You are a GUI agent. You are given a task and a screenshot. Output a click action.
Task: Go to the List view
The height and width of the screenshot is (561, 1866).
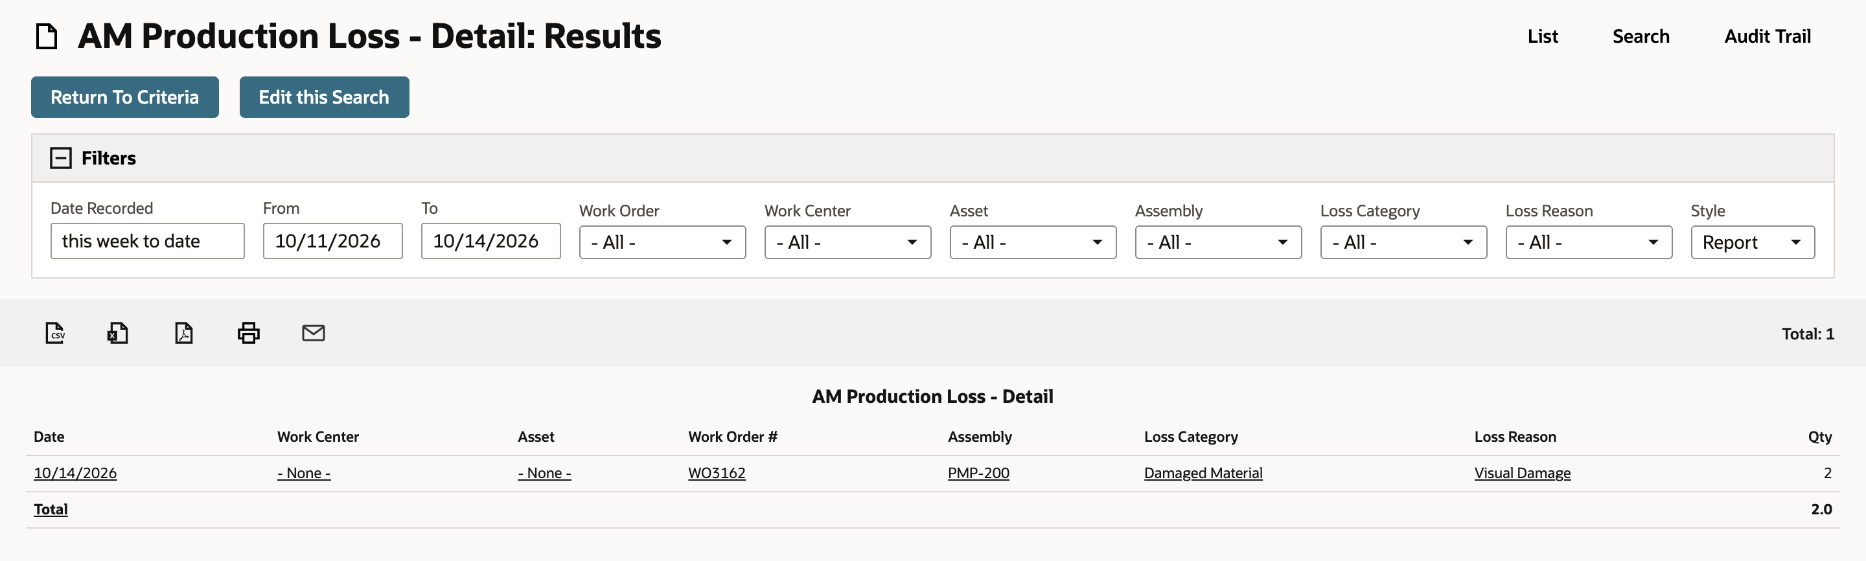click(x=1542, y=36)
